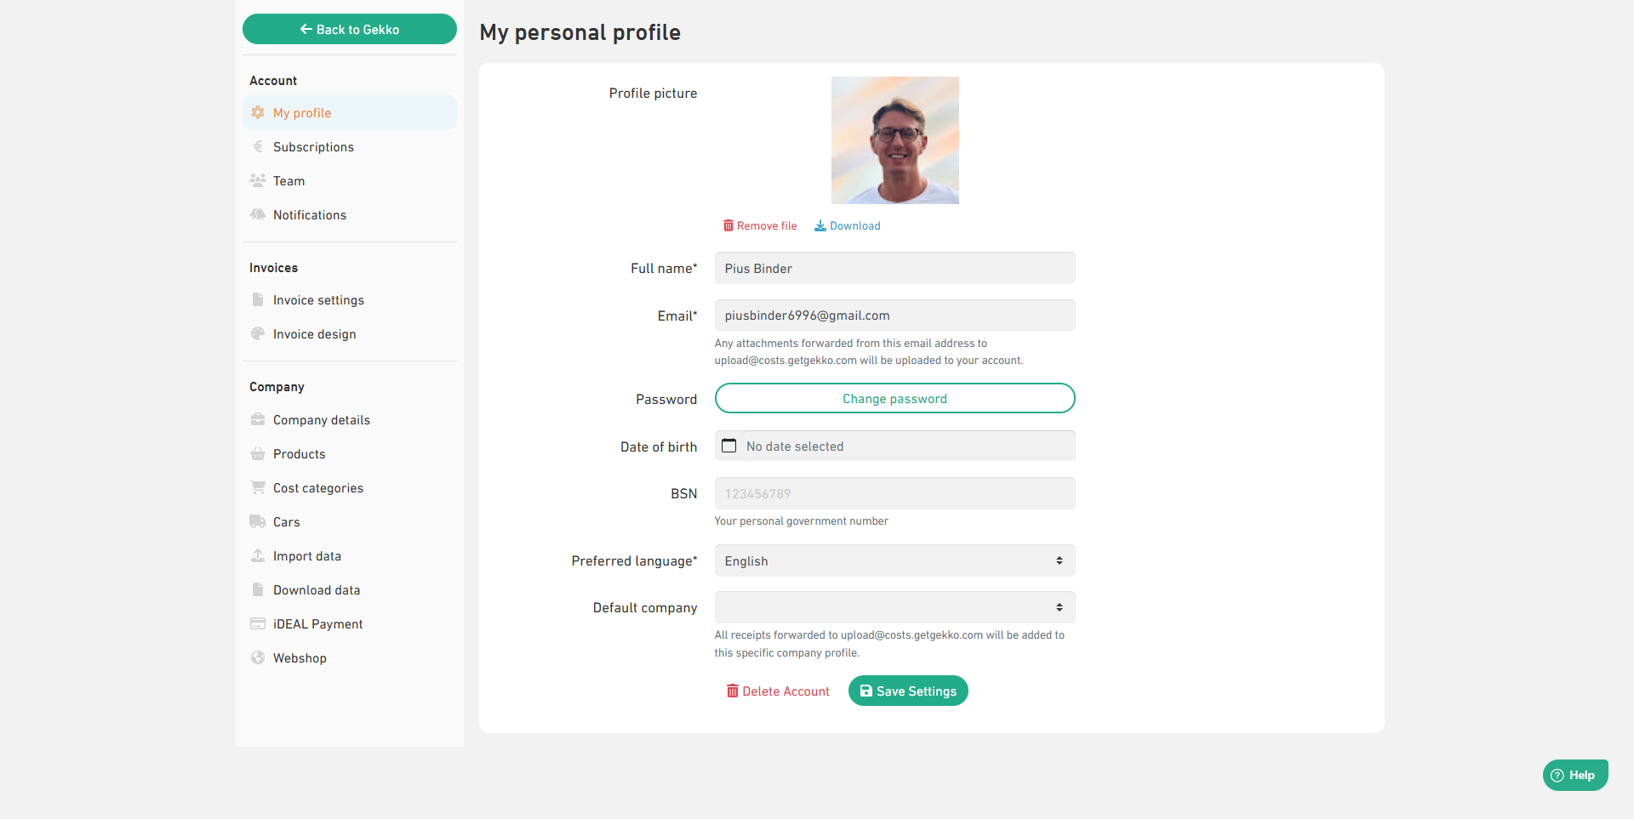Click the download icon under profile picture
The image size is (1634, 819).
coord(820,225)
